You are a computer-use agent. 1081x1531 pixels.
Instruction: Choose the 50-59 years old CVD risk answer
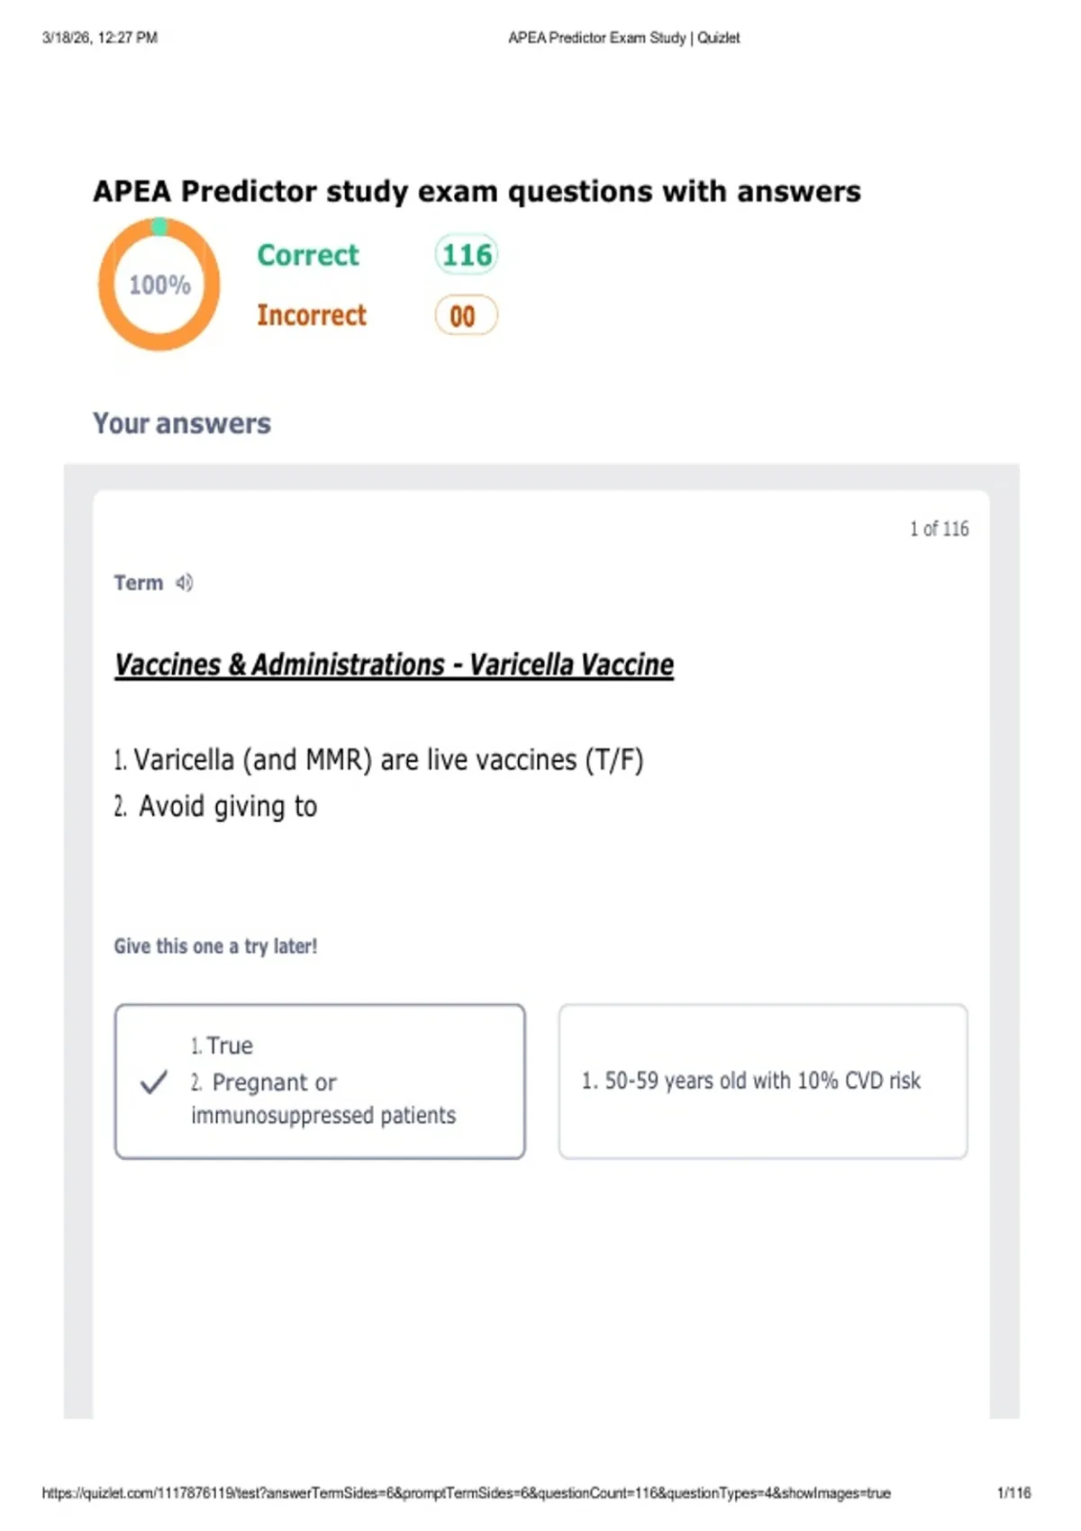[763, 1081]
